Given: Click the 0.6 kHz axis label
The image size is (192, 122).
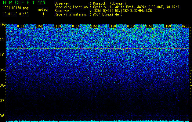Looking at the screenshot, I should pos(2,116).
